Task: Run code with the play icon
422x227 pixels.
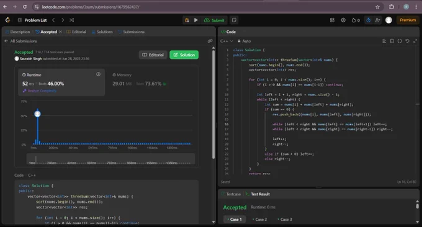Action: 196,20
